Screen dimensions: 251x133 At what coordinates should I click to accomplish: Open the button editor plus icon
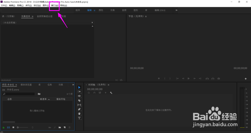pyautogui.click(x=246, y=78)
